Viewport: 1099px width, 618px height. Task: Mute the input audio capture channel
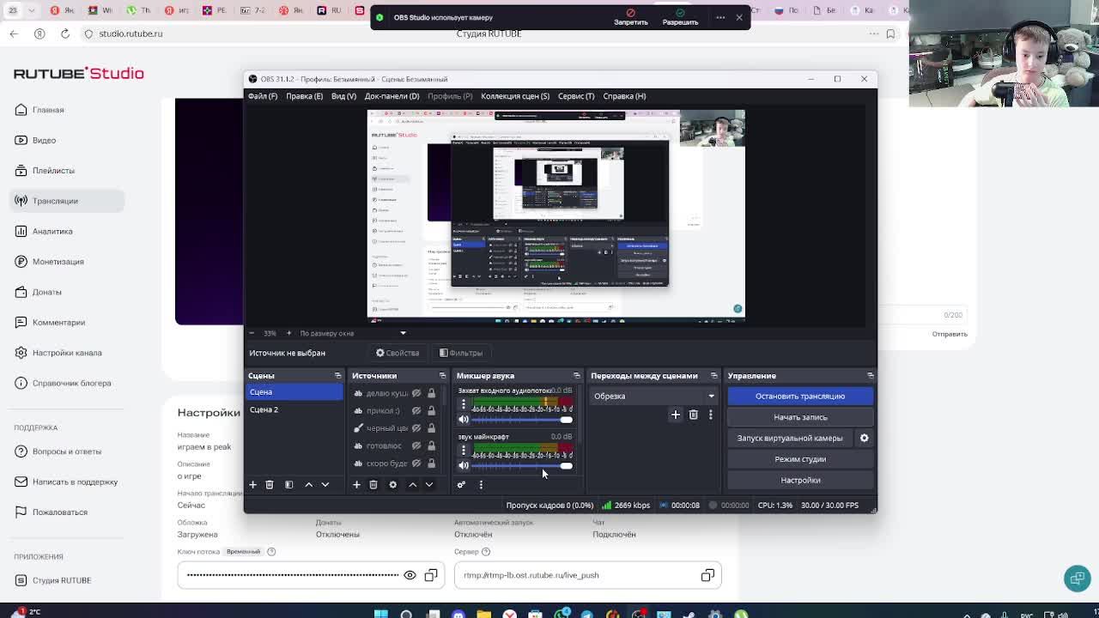coord(464,420)
